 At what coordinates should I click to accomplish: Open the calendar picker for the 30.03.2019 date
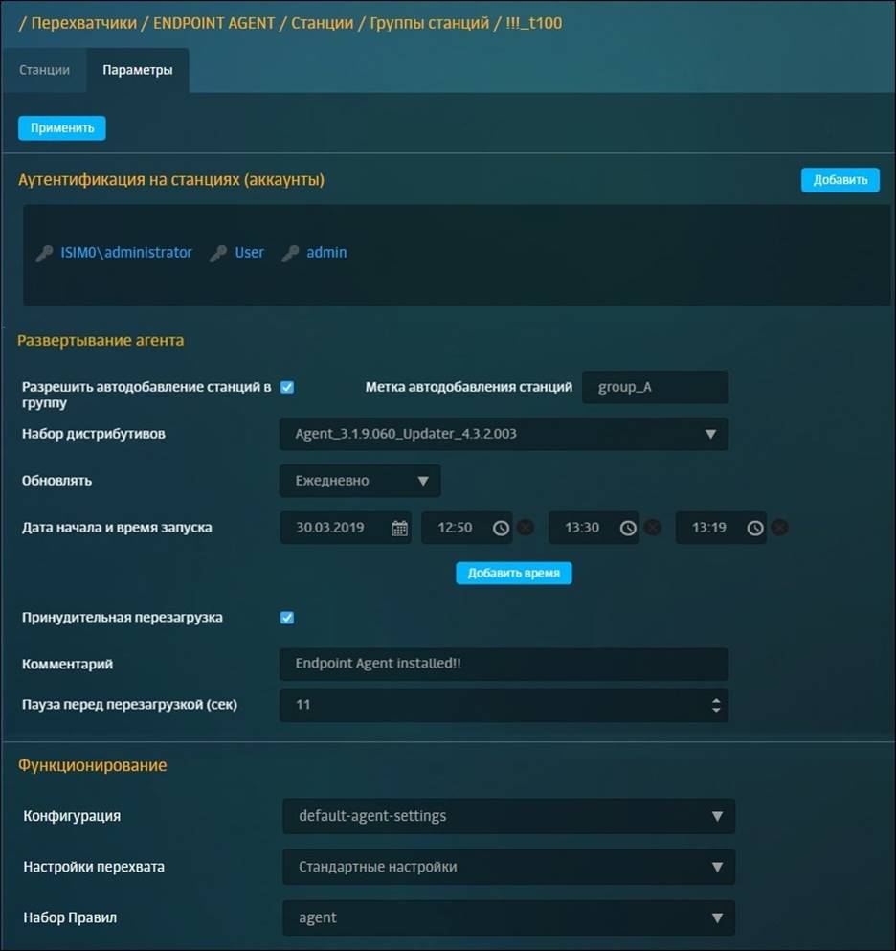[399, 528]
